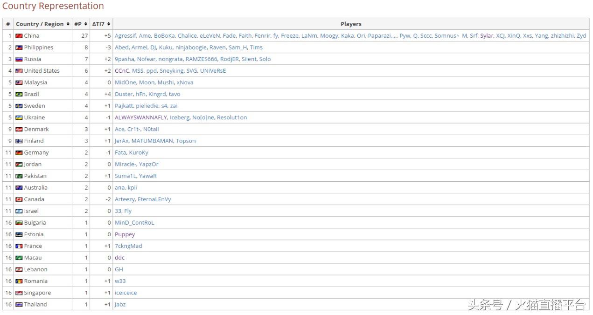This screenshot has width=593, height=315.
Task: Open player link Zyd
Action: [x=581, y=36]
